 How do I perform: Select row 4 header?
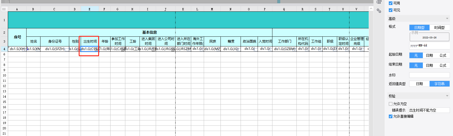tap(4, 49)
